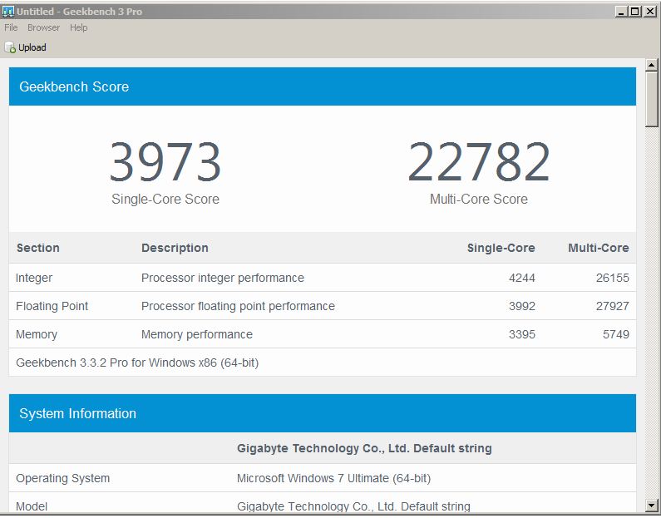Screen dimensions: 661x518
Task: Close the Geekbench 3 Pro window
Action: [649, 12]
